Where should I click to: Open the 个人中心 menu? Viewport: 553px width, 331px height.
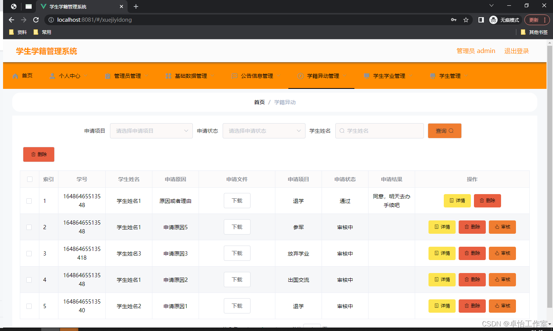click(69, 76)
